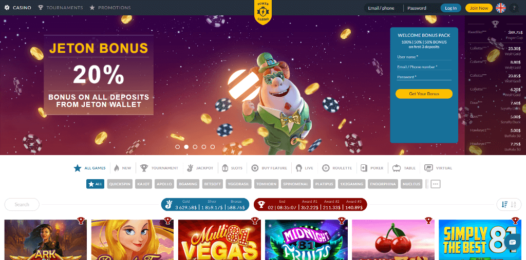Sort games by descending order icon
Image resolution: width=526 pixels, height=260 pixels.
504,205
